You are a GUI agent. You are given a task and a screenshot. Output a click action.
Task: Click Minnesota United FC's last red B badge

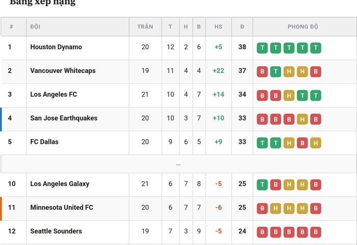(x=316, y=208)
